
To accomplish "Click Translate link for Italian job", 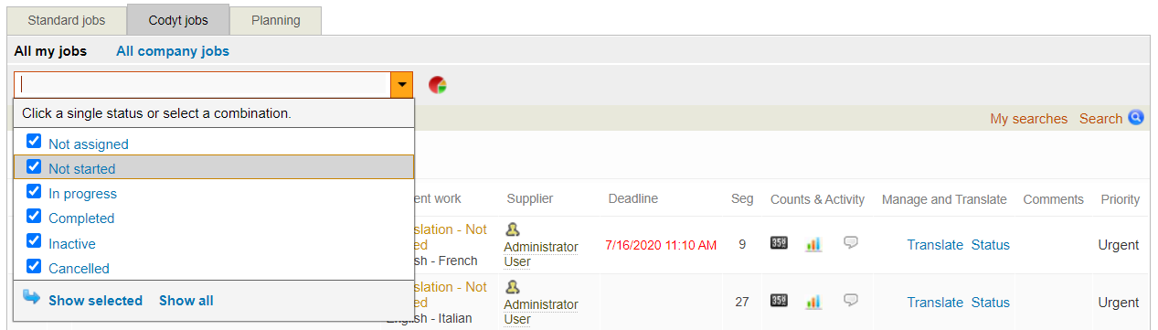I will [x=935, y=303].
